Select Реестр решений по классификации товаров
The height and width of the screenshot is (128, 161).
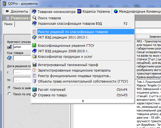pyautogui.click(x=83, y=32)
